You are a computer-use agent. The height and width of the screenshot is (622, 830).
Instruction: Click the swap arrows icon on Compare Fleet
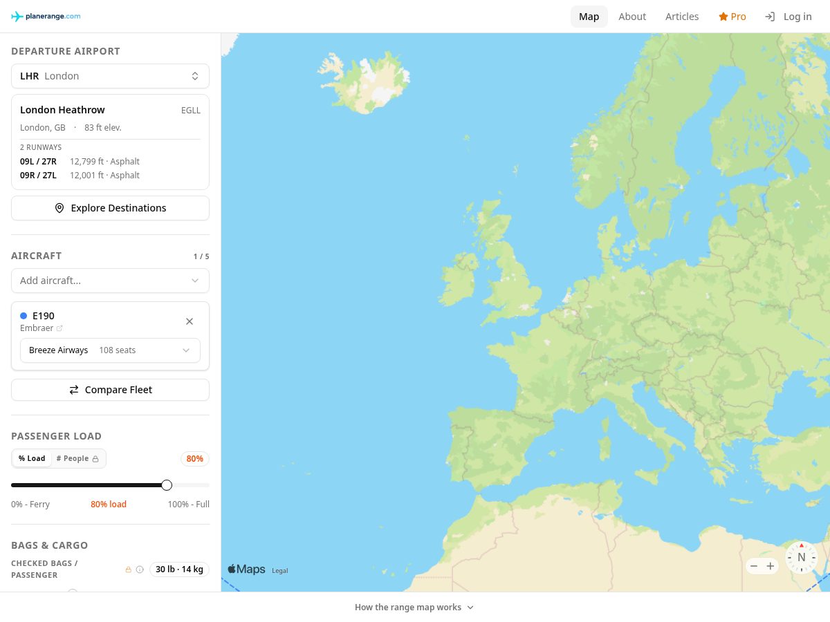coord(74,390)
